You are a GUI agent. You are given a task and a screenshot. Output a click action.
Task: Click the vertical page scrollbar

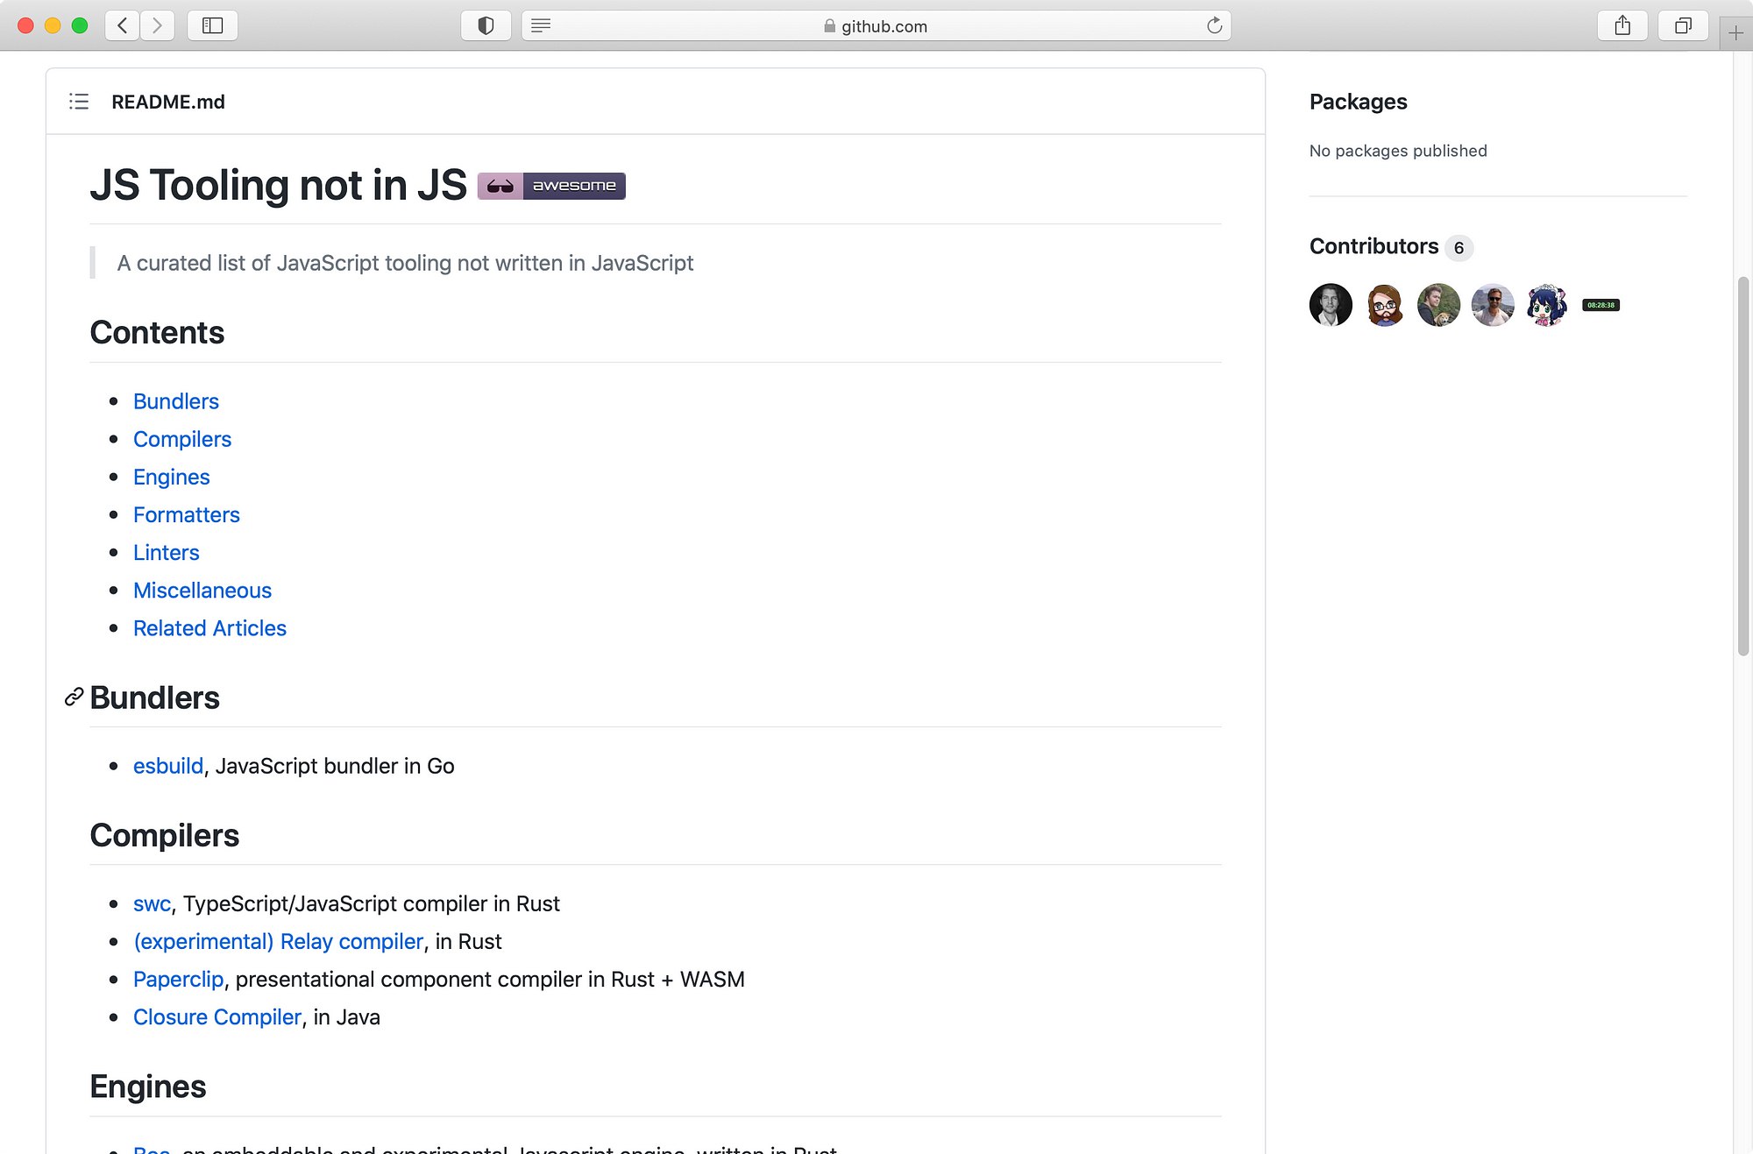pyautogui.click(x=1742, y=464)
